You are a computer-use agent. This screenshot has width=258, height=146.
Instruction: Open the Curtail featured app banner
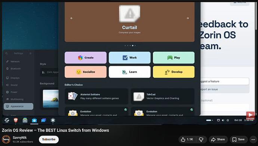click(129, 22)
